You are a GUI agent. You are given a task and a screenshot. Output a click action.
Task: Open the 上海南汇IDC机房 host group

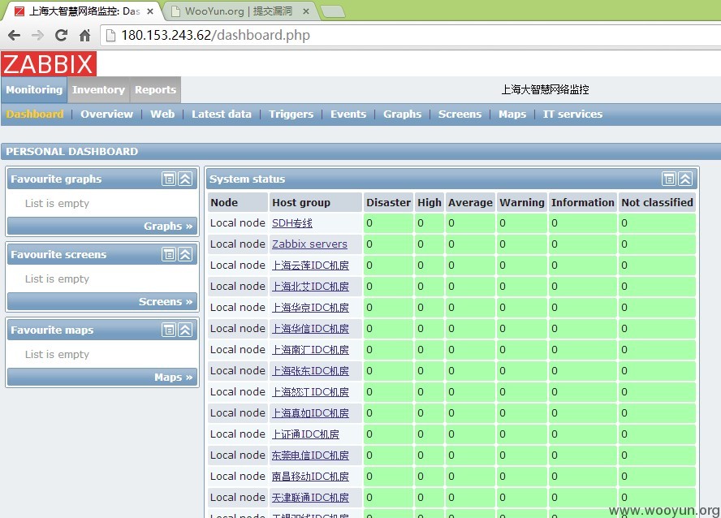310,350
